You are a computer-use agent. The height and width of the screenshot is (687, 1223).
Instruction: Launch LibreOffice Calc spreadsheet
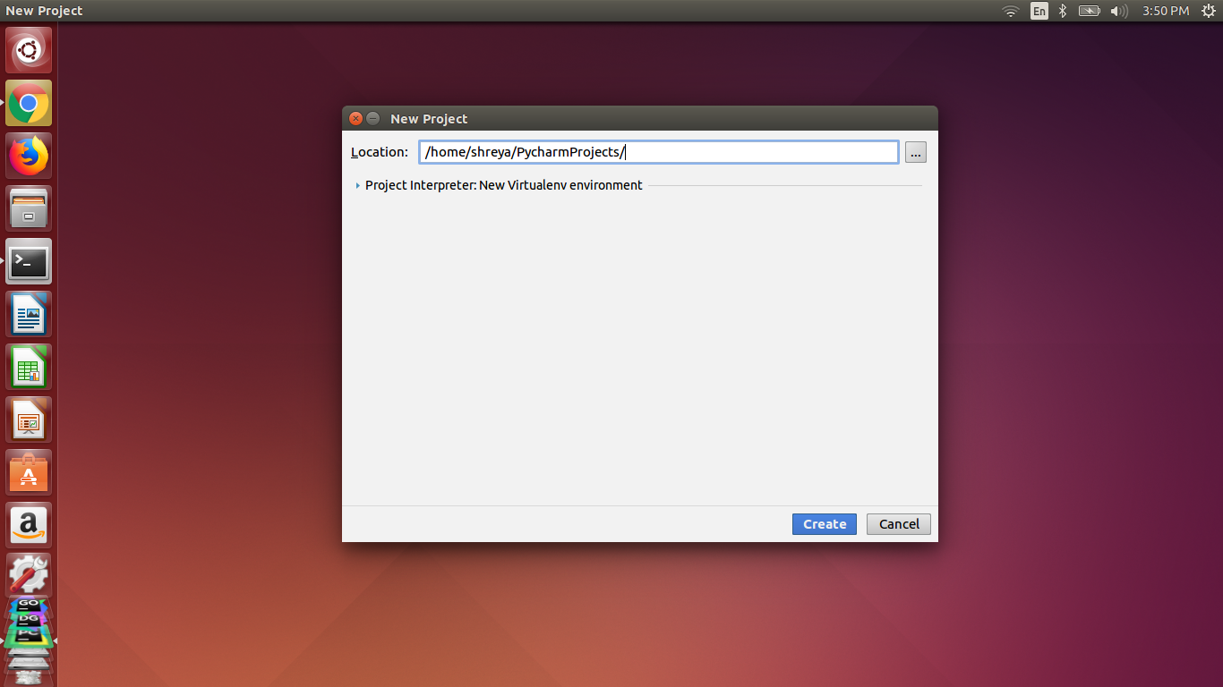(28, 367)
